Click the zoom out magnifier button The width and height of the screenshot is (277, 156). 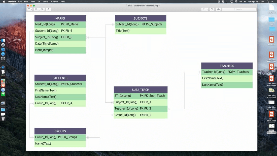pos(36,9)
